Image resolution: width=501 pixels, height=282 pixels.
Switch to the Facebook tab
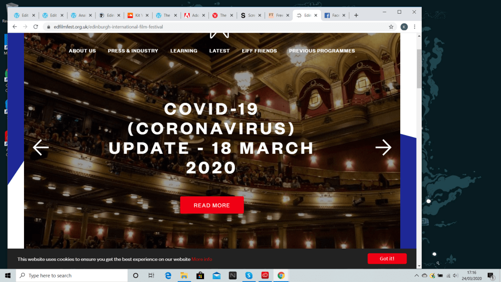pos(333,15)
